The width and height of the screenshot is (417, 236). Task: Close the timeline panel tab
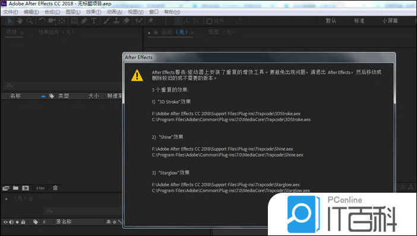(x=7, y=199)
